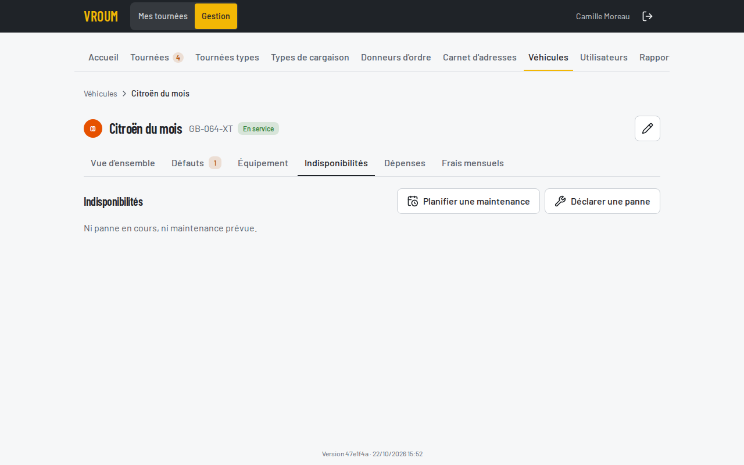Click the logout icon next to Camille Moreau
744x465 pixels.
(647, 16)
